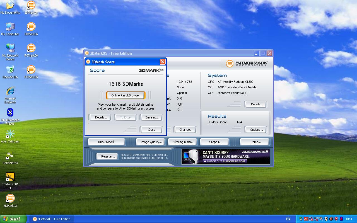Close the 3DMark Score dialog via Close button
The height and width of the screenshot is (223, 357).
[151, 130]
